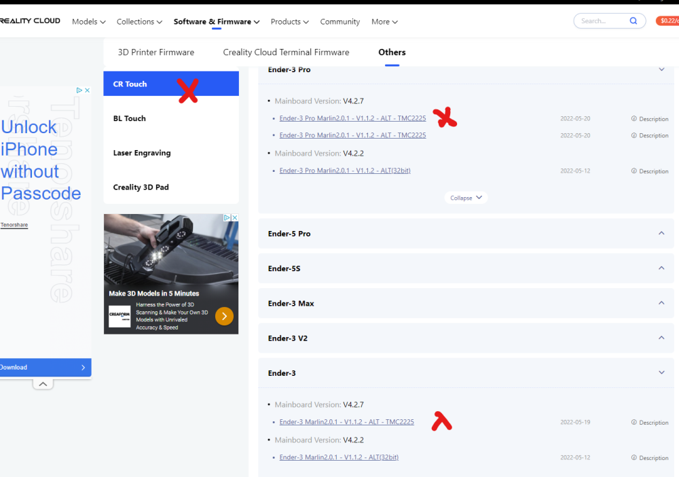This screenshot has width=679, height=477.
Task: Switch to 3D Printer Firmware tab
Action: [156, 52]
